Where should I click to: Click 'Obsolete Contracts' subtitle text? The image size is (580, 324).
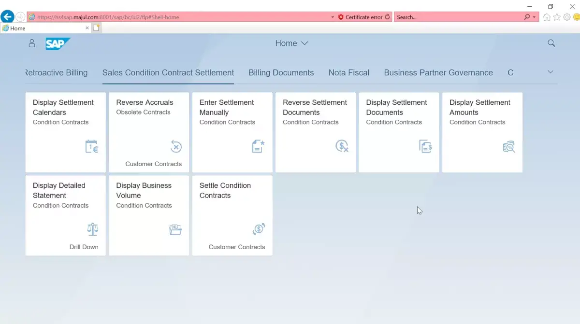point(143,112)
